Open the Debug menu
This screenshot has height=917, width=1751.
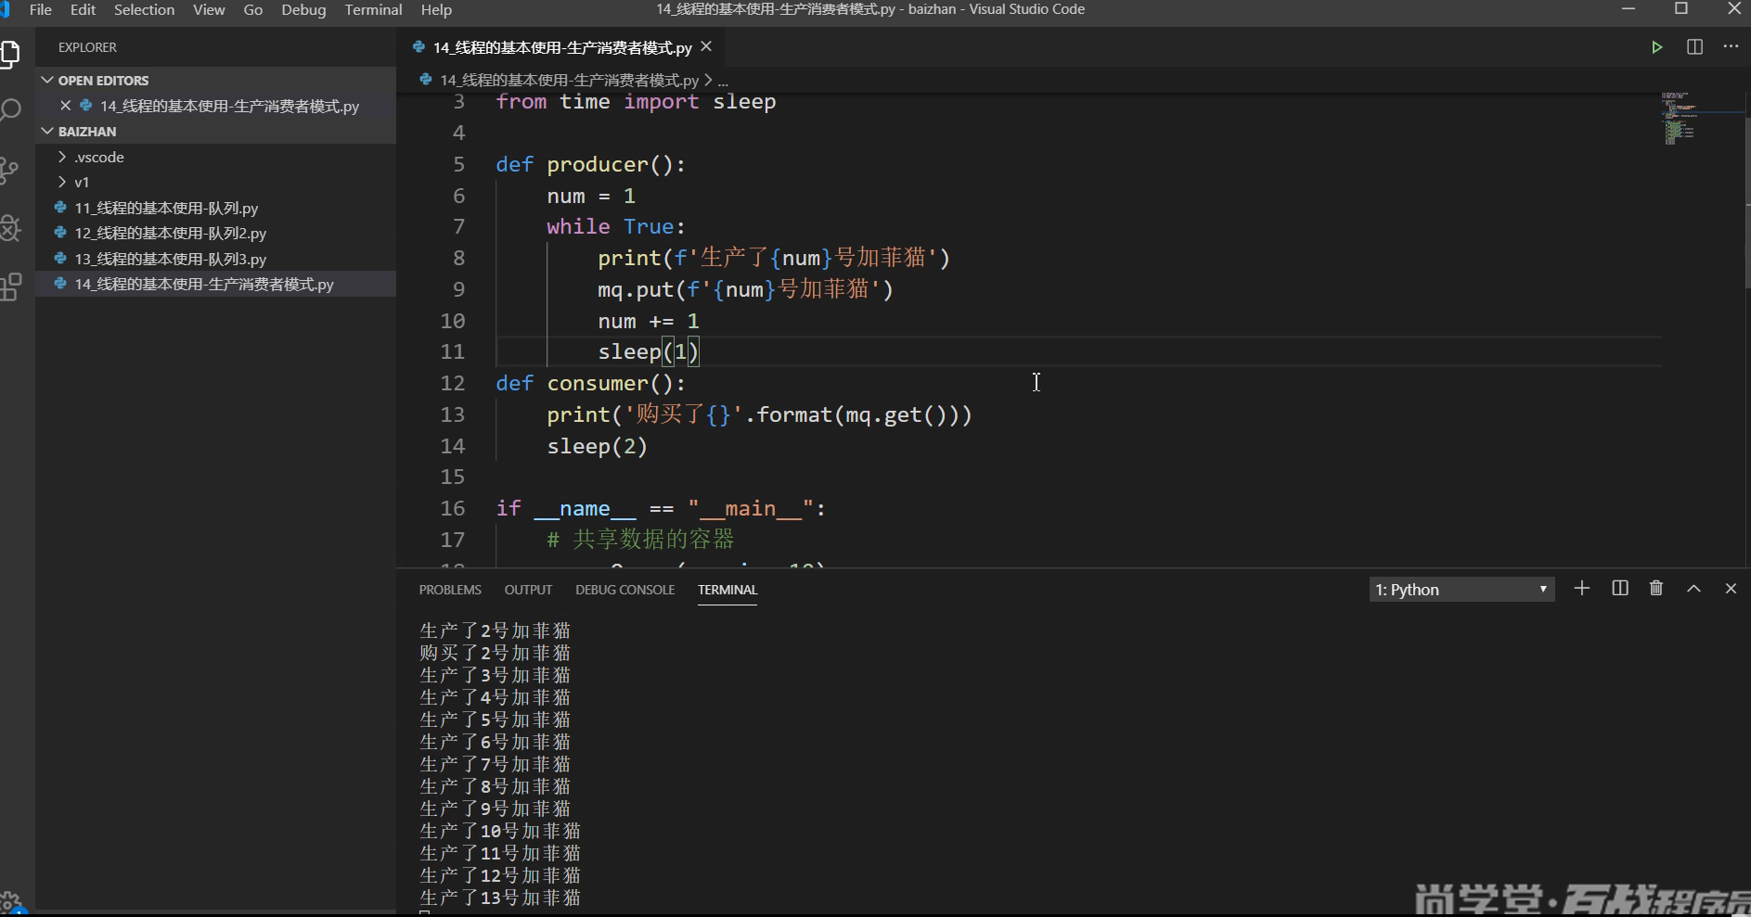pos(303,9)
